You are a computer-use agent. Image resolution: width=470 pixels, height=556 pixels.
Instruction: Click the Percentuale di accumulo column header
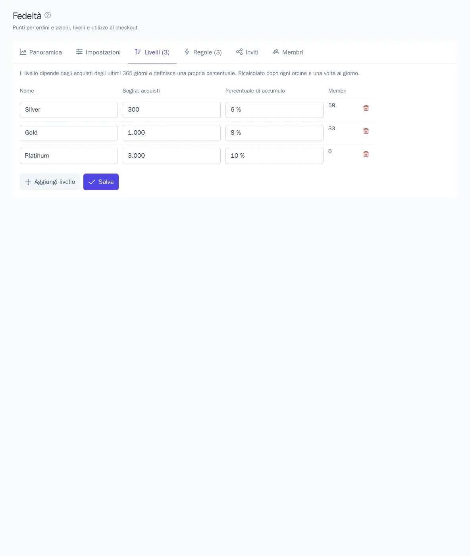(x=255, y=91)
